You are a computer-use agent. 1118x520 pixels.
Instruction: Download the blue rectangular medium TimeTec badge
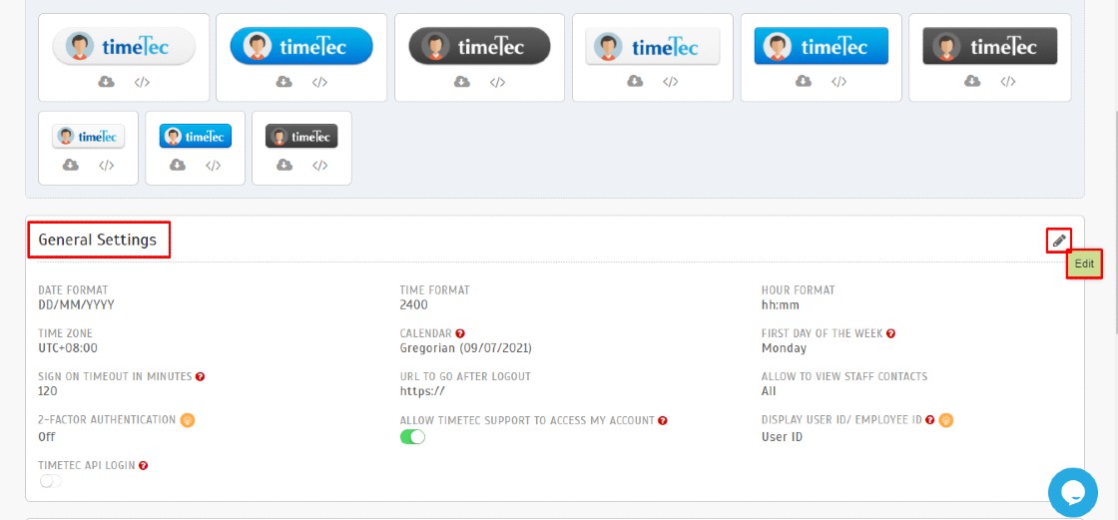point(804,81)
